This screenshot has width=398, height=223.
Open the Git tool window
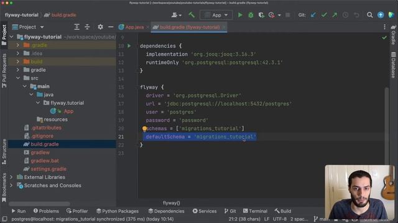pos(230,211)
